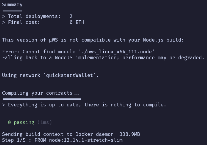Viewport: 207px width, 145px height.
Task: Click the "0 ETH" cost value
Action: tap(77, 22)
